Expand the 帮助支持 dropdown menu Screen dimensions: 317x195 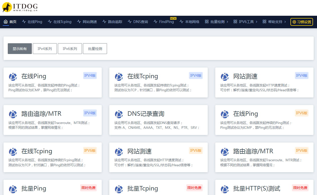274,22
